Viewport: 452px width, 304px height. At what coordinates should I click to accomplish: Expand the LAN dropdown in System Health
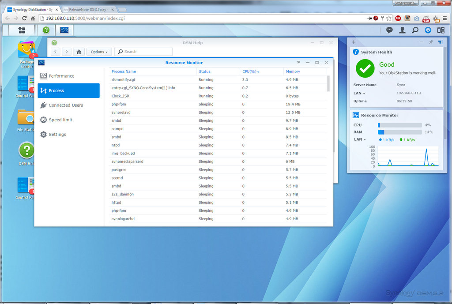(x=359, y=93)
